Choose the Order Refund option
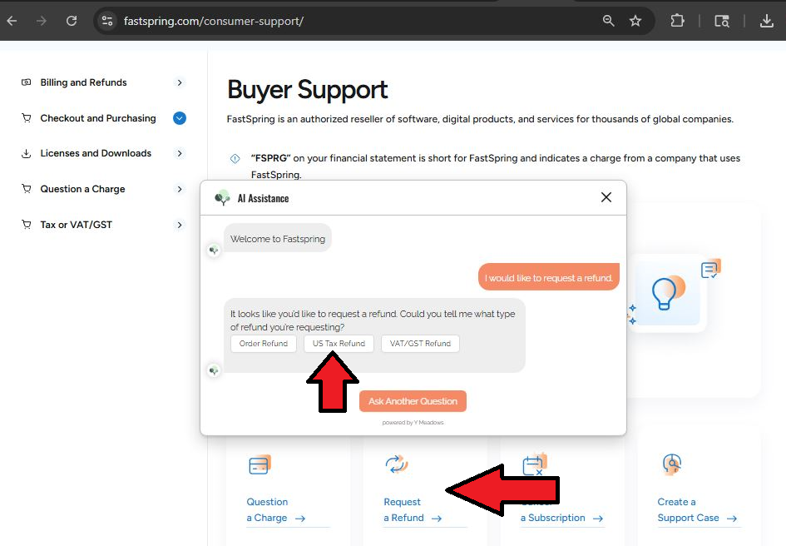 pos(263,344)
